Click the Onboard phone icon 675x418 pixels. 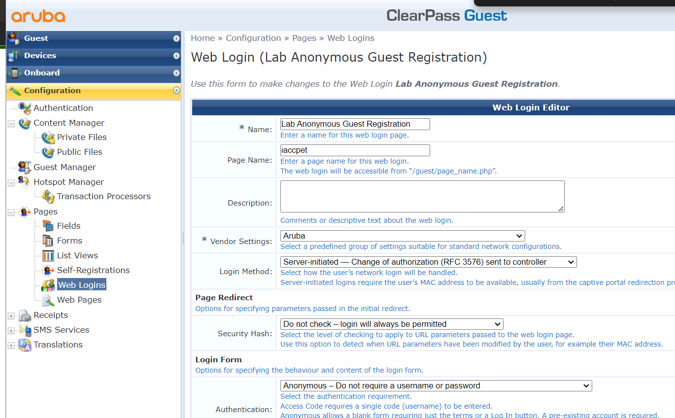(x=14, y=73)
